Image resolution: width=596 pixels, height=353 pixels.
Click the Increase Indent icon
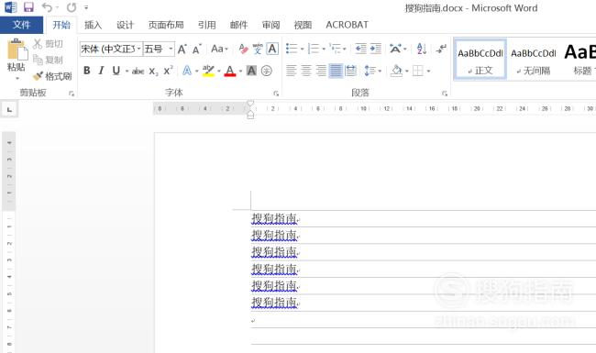coord(376,49)
